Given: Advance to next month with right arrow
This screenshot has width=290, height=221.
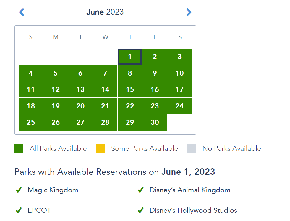Looking at the screenshot, I should click(189, 12).
